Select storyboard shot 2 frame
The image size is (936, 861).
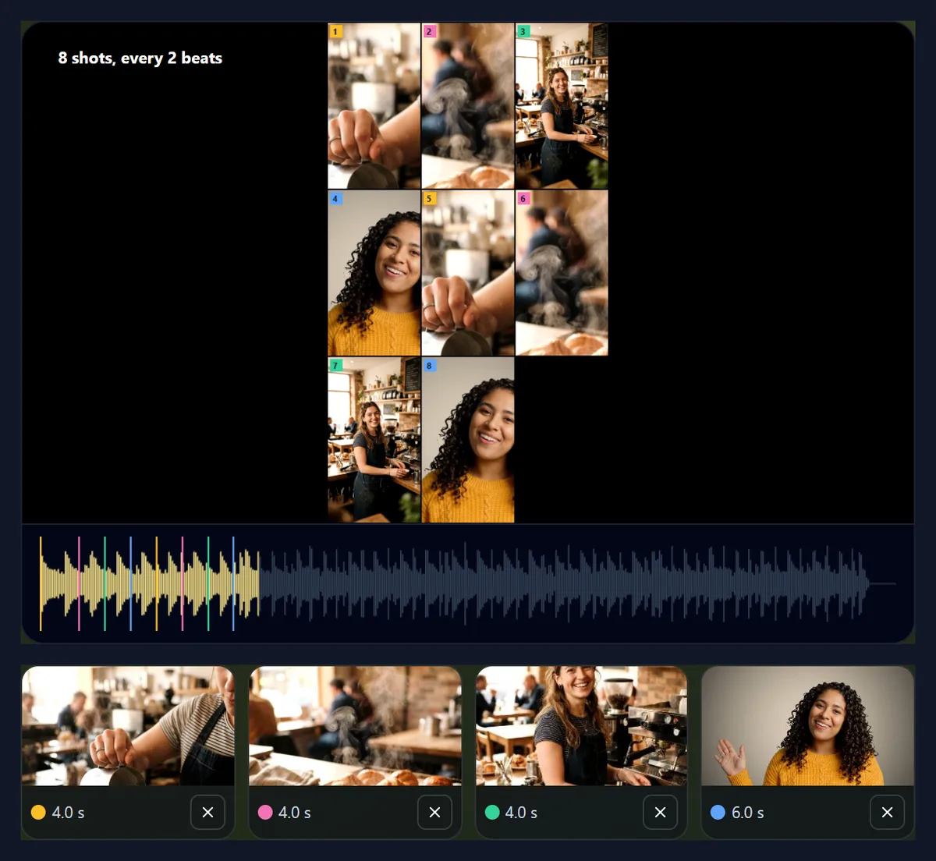point(468,106)
